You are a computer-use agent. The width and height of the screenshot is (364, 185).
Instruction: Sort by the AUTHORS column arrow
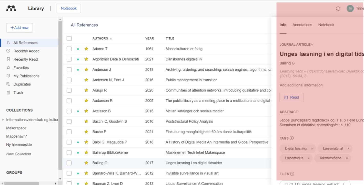pyautogui.click(x=111, y=39)
